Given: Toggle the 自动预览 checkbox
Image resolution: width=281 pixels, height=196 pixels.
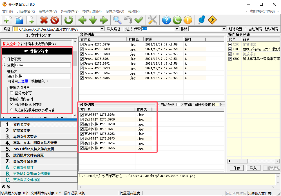Looking at the screenshot, I should tap(158, 104).
